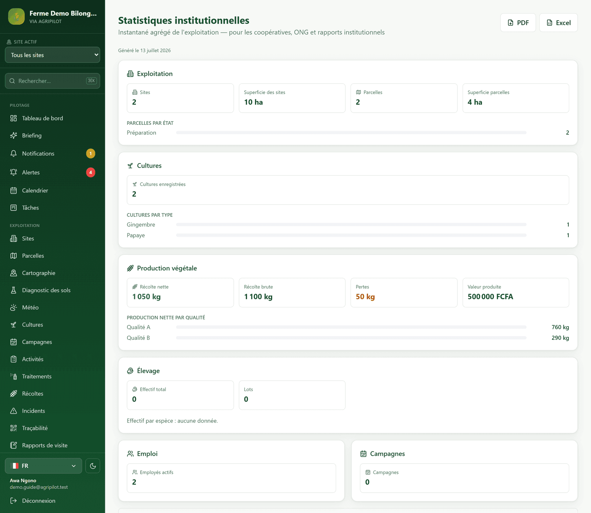The width and height of the screenshot is (591, 513).
Task: Open Rapports de visite link
Action: pos(52,445)
